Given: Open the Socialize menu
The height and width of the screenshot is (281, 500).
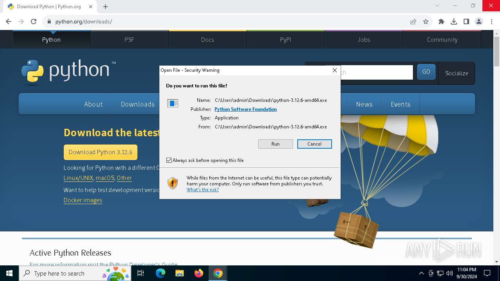Looking at the screenshot, I should (457, 73).
